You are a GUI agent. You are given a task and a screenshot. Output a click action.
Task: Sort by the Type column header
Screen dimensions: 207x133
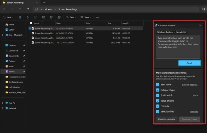click(x=96, y=23)
